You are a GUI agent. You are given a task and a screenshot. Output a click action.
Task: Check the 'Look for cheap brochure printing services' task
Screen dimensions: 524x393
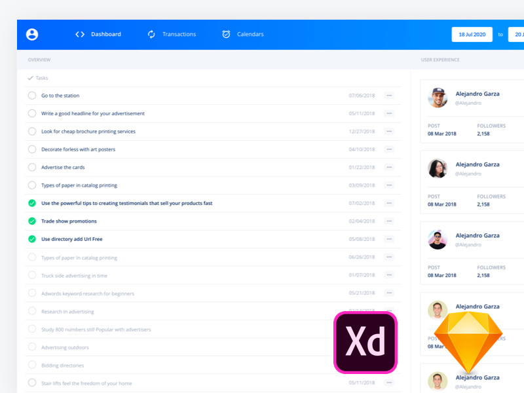tap(31, 131)
